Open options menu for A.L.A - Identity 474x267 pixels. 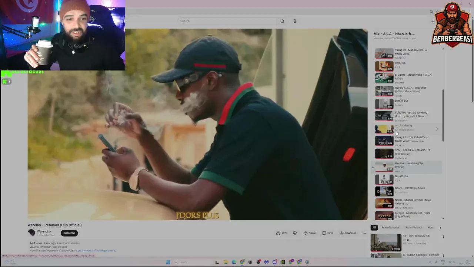click(437, 129)
